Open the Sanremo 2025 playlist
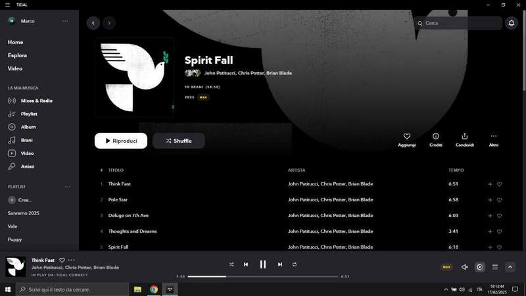526x296 pixels. 24,213
